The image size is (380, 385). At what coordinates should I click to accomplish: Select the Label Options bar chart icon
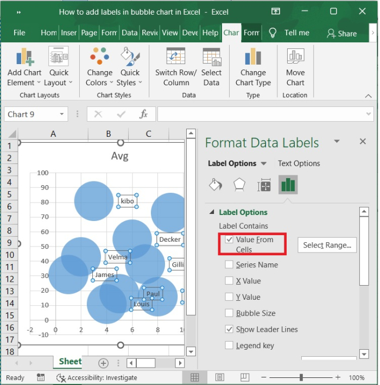(288, 185)
